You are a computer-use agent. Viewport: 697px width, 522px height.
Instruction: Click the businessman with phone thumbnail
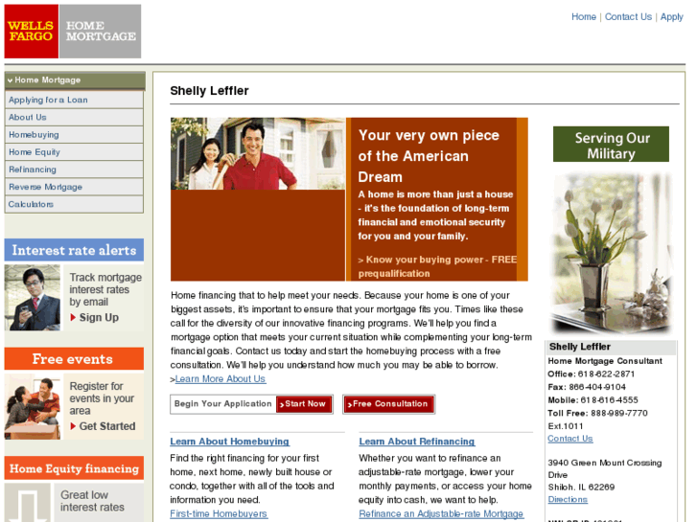33,298
